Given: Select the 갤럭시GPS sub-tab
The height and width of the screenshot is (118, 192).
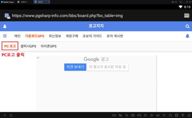Looking at the screenshot, I should click(28, 46).
